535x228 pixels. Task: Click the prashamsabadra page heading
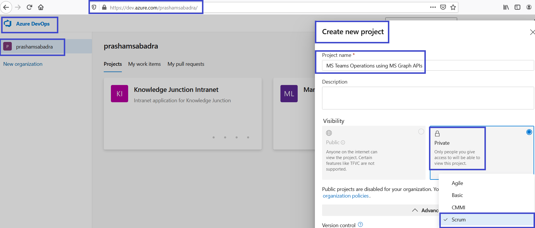pos(131,46)
